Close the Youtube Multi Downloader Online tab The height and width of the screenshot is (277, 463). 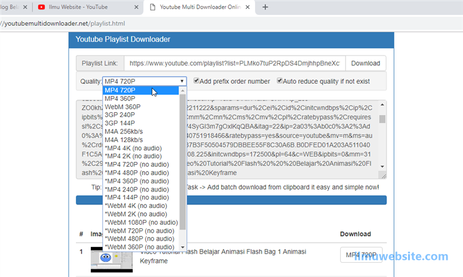tap(248, 7)
